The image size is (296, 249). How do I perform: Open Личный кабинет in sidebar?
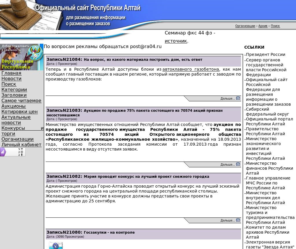[21, 145]
